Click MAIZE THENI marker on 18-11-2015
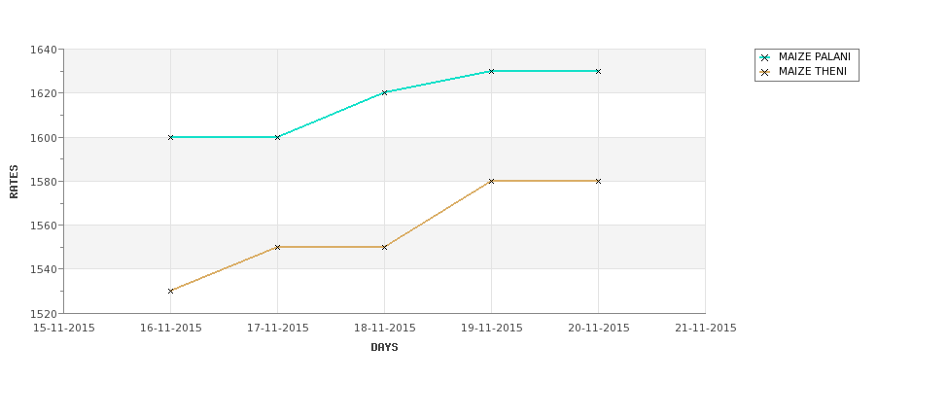This screenshot has height=417, width=948. click(384, 247)
